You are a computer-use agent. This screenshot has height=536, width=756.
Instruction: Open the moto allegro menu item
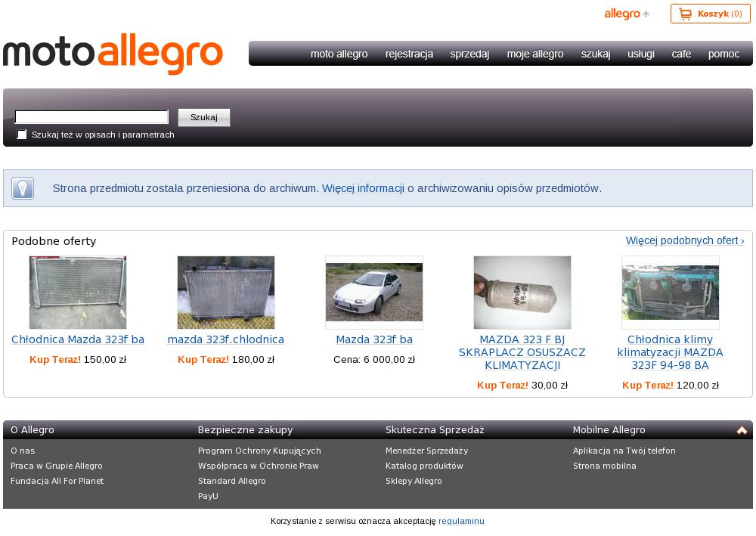339,54
